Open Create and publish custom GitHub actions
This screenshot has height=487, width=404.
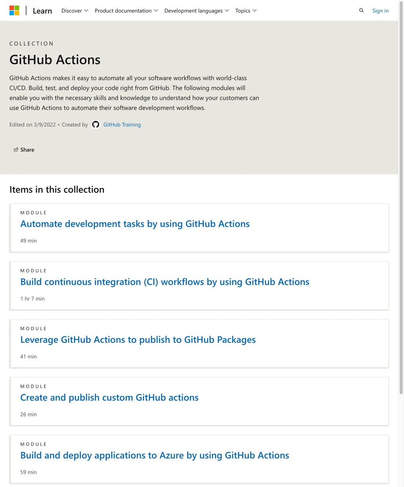coord(109,398)
